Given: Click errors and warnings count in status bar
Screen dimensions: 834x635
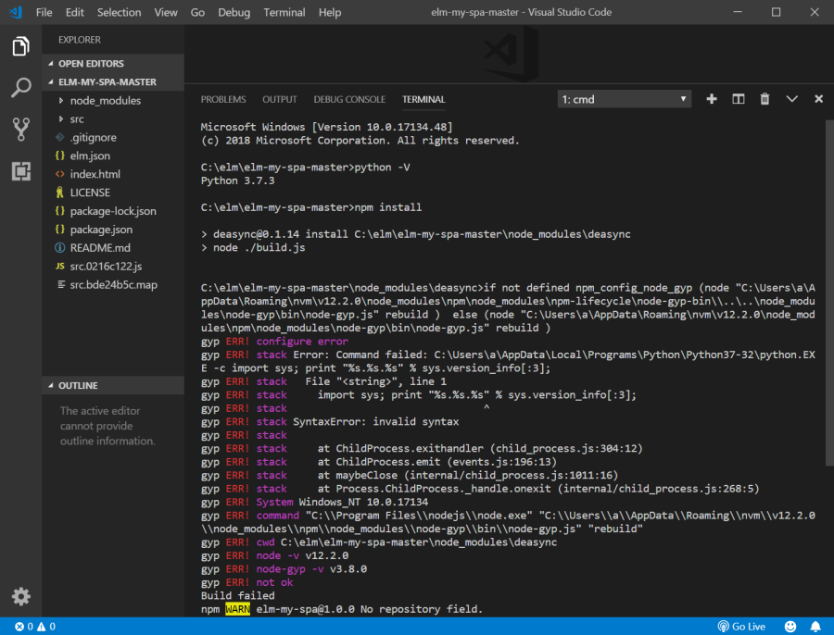Looking at the screenshot, I should (x=34, y=627).
